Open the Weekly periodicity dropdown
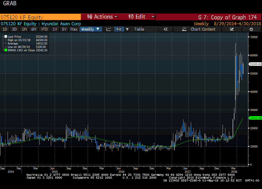Image resolution: width=262 pixels, height=189 pixels. (x=91, y=29)
